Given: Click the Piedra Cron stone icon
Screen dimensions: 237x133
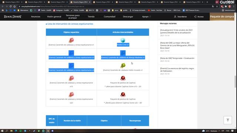Looking at the screenshot, I should 123,40.
